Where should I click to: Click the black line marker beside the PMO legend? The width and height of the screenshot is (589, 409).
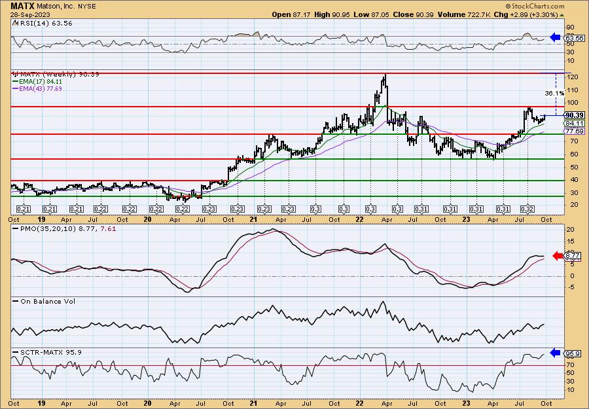[15, 228]
